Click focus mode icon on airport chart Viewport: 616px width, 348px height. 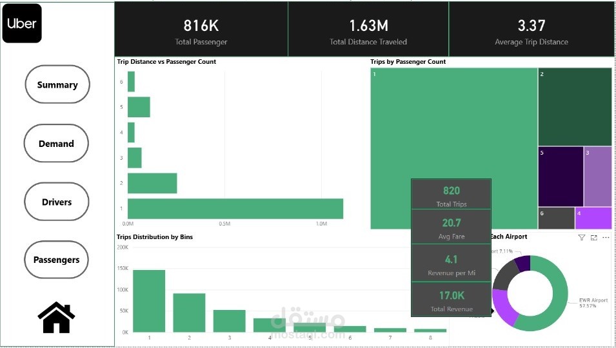tap(593, 238)
